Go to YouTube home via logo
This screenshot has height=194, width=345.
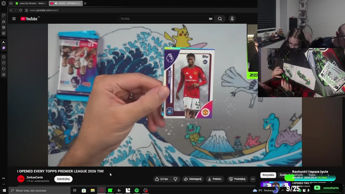(x=29, y=19)
